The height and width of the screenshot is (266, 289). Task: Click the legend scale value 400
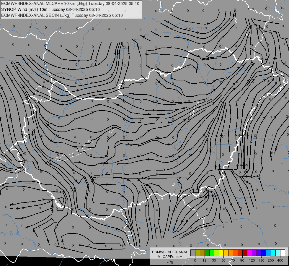[280, 261]
